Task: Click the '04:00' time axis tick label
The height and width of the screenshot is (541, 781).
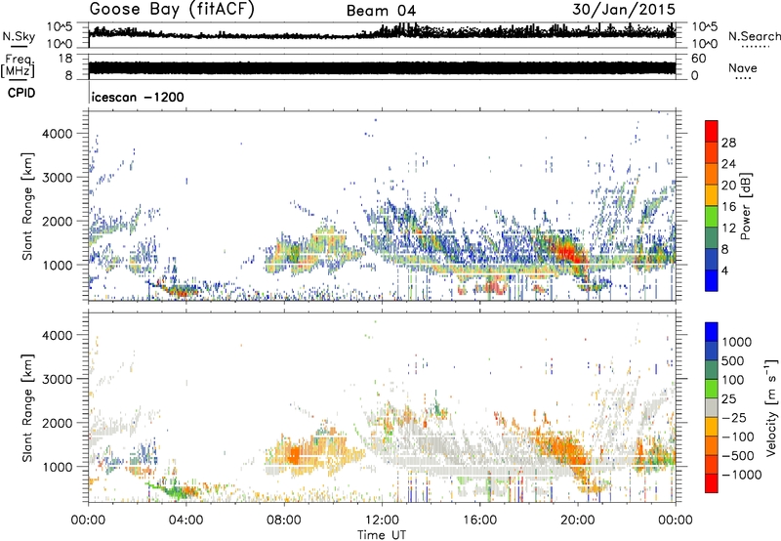Action: [186, 520]
